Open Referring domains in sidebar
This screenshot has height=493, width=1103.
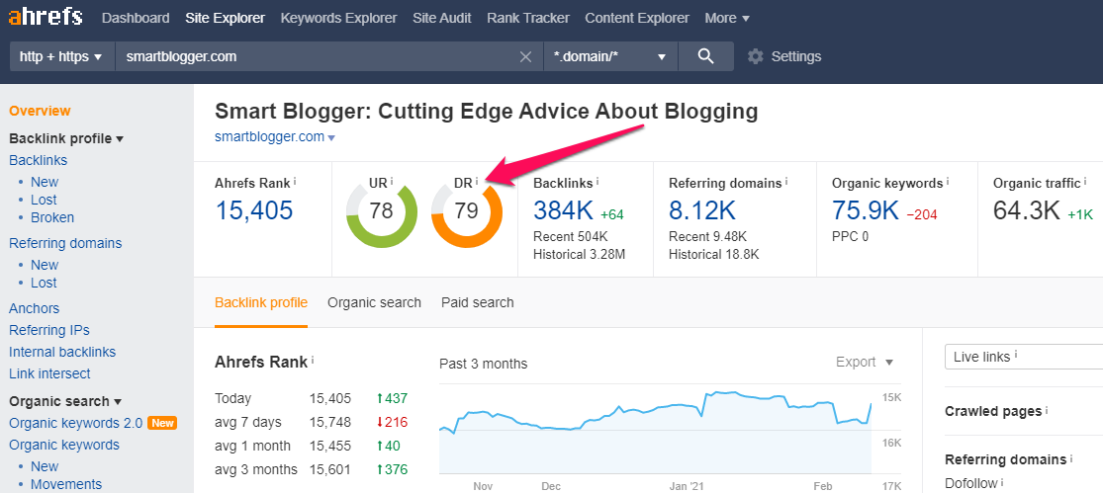(65, 243)
